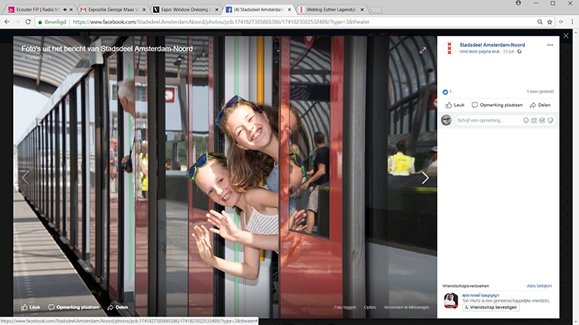Click the facebook.com address bar URL

[221, 22]
